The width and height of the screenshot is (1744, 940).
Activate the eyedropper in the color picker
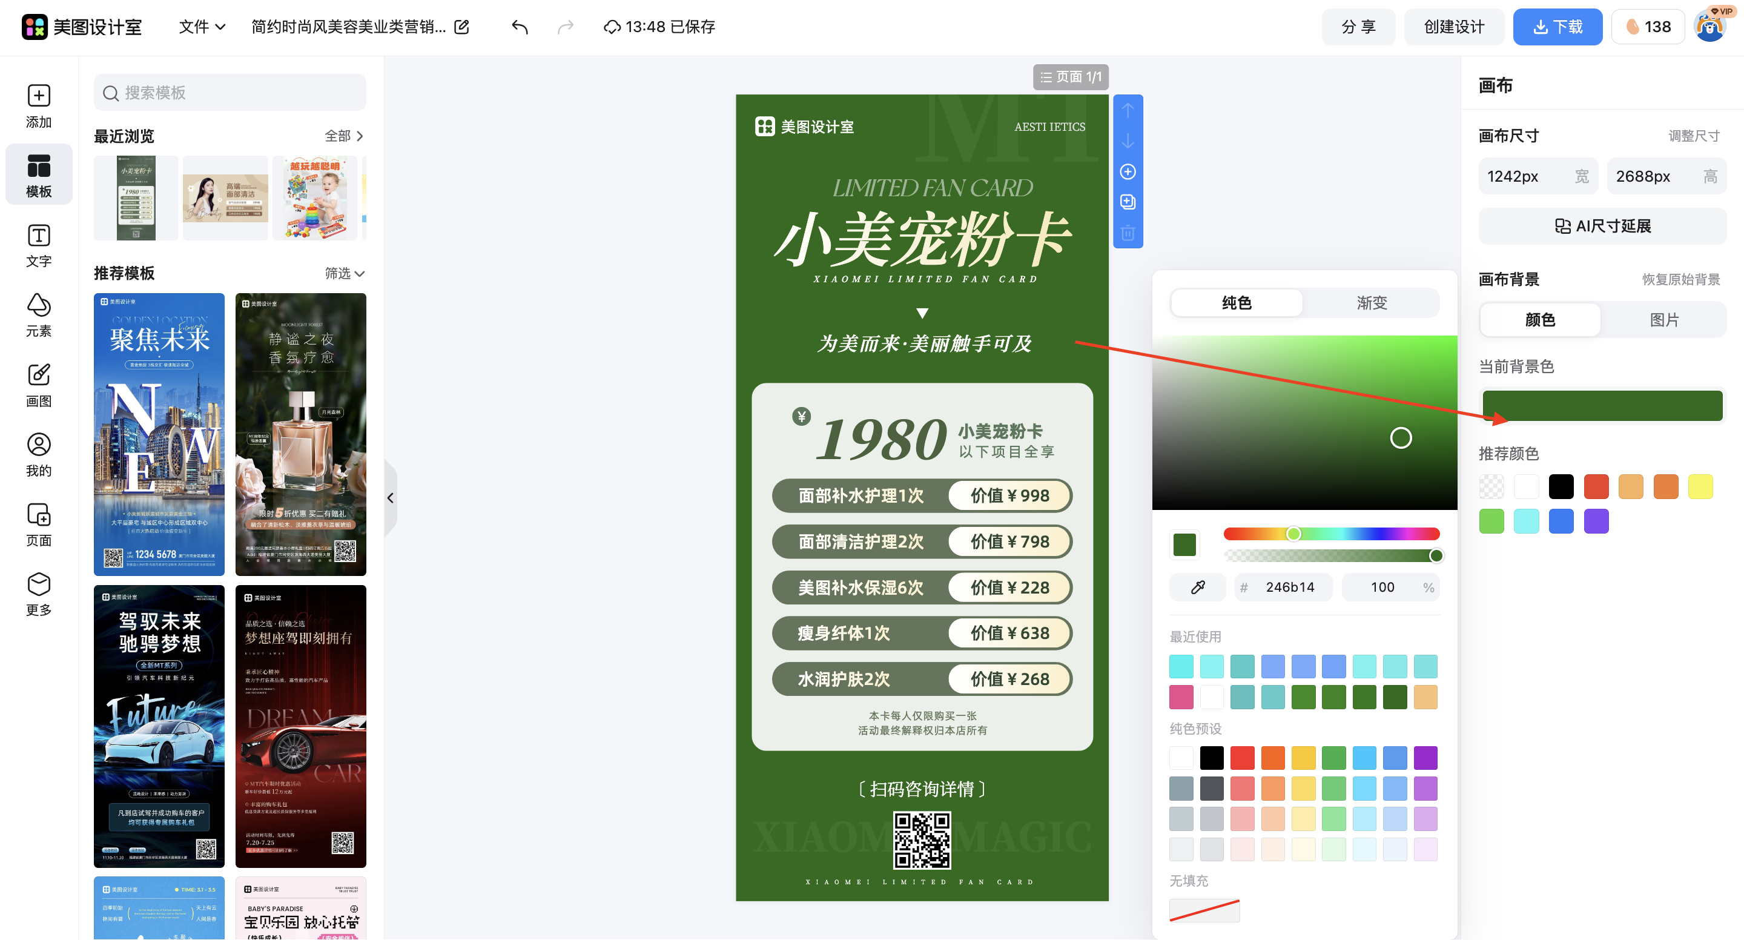[x=1197, y=587]
